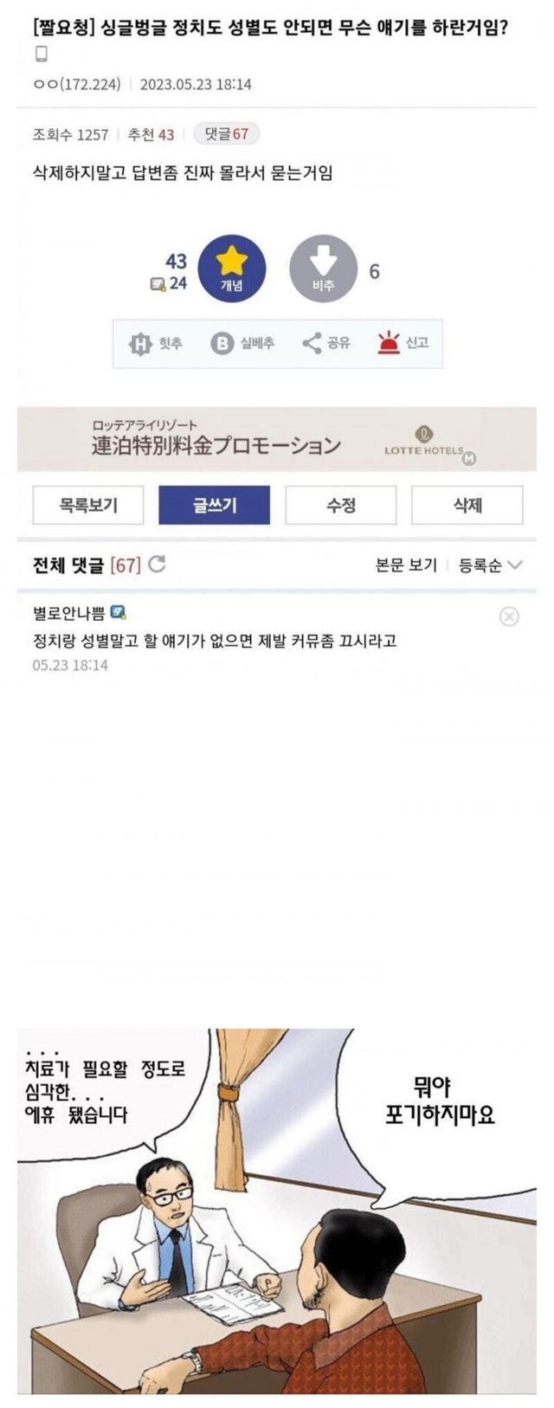Click the 별로안나쁨 commenter nickname
The image size is (554, 1408).
68,613
